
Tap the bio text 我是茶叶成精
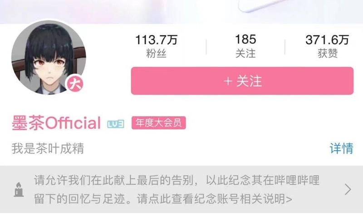click(x=48, y=148)
